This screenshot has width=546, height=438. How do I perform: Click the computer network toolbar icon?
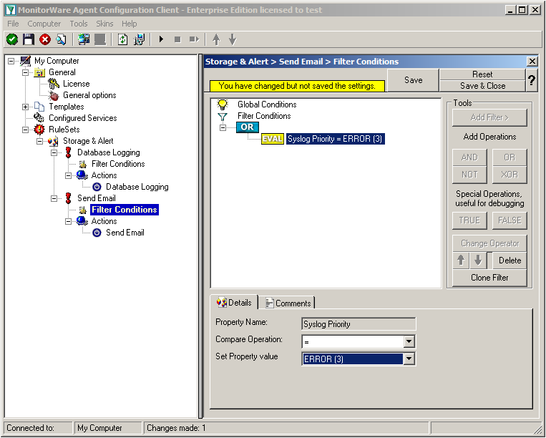(x=84, y=39)
